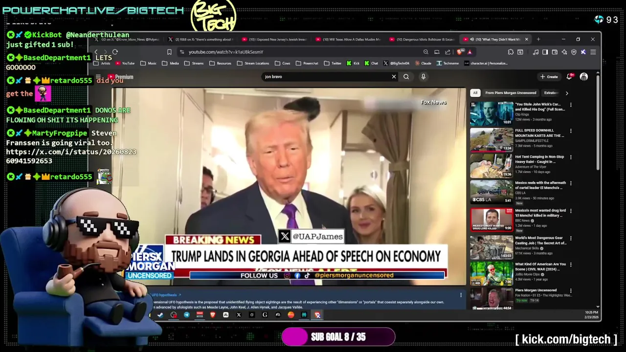Open the character.ai bookmark
Image resolution: width=626 pixels, height=352 pixels.
(x=486, y=63)
